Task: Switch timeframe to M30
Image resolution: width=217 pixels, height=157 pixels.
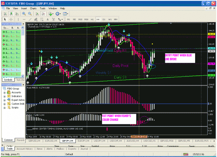Action: click(86, 19)
